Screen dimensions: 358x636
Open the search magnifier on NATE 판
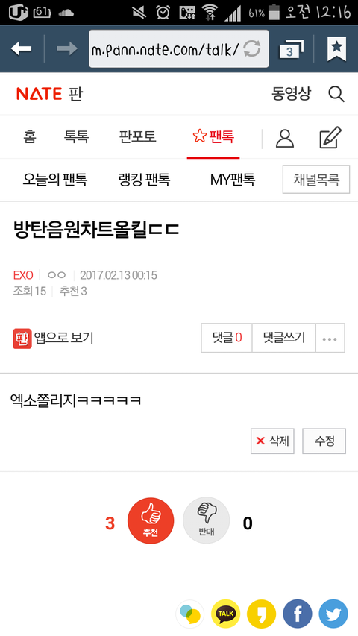click(336, 95)
